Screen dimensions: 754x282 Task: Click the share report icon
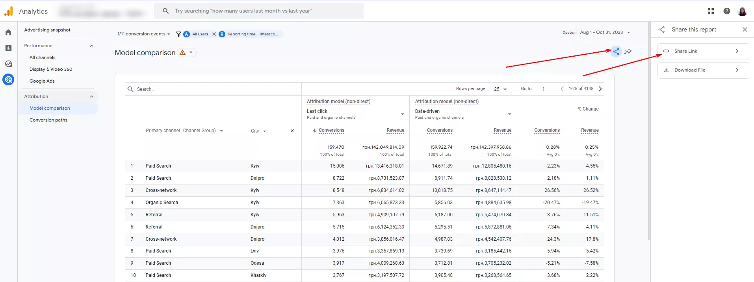click(616, 52)
